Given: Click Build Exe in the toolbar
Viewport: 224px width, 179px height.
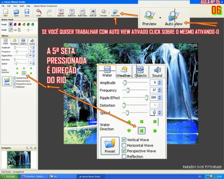Looking at the screenshot, I should 72,13.
